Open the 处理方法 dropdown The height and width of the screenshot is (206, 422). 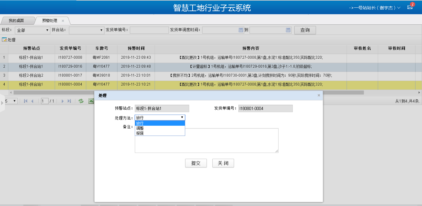tap(160, 117)
